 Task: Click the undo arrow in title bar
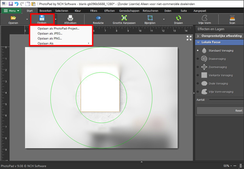tap(16, 4)
